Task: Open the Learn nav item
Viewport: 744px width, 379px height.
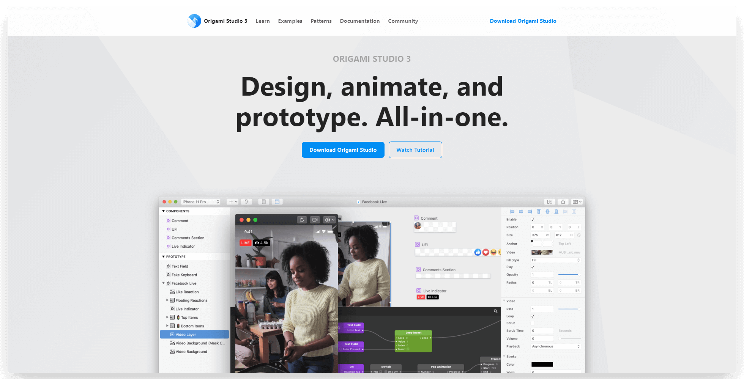Action: (263, 21)
